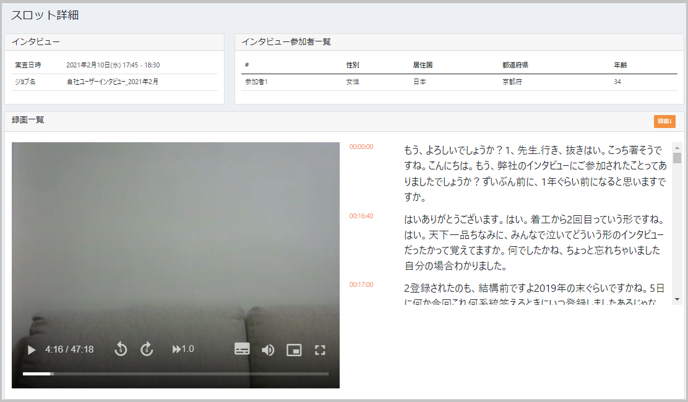Select the 録画1 recording tab

664,121
